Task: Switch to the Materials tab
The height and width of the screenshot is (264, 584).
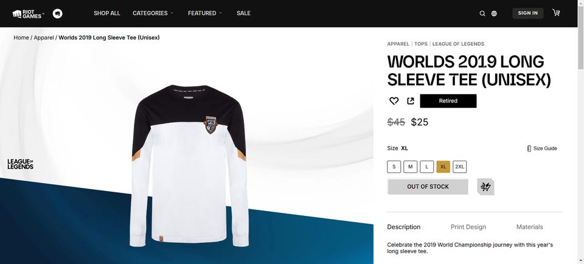Action: click(530, 227)
